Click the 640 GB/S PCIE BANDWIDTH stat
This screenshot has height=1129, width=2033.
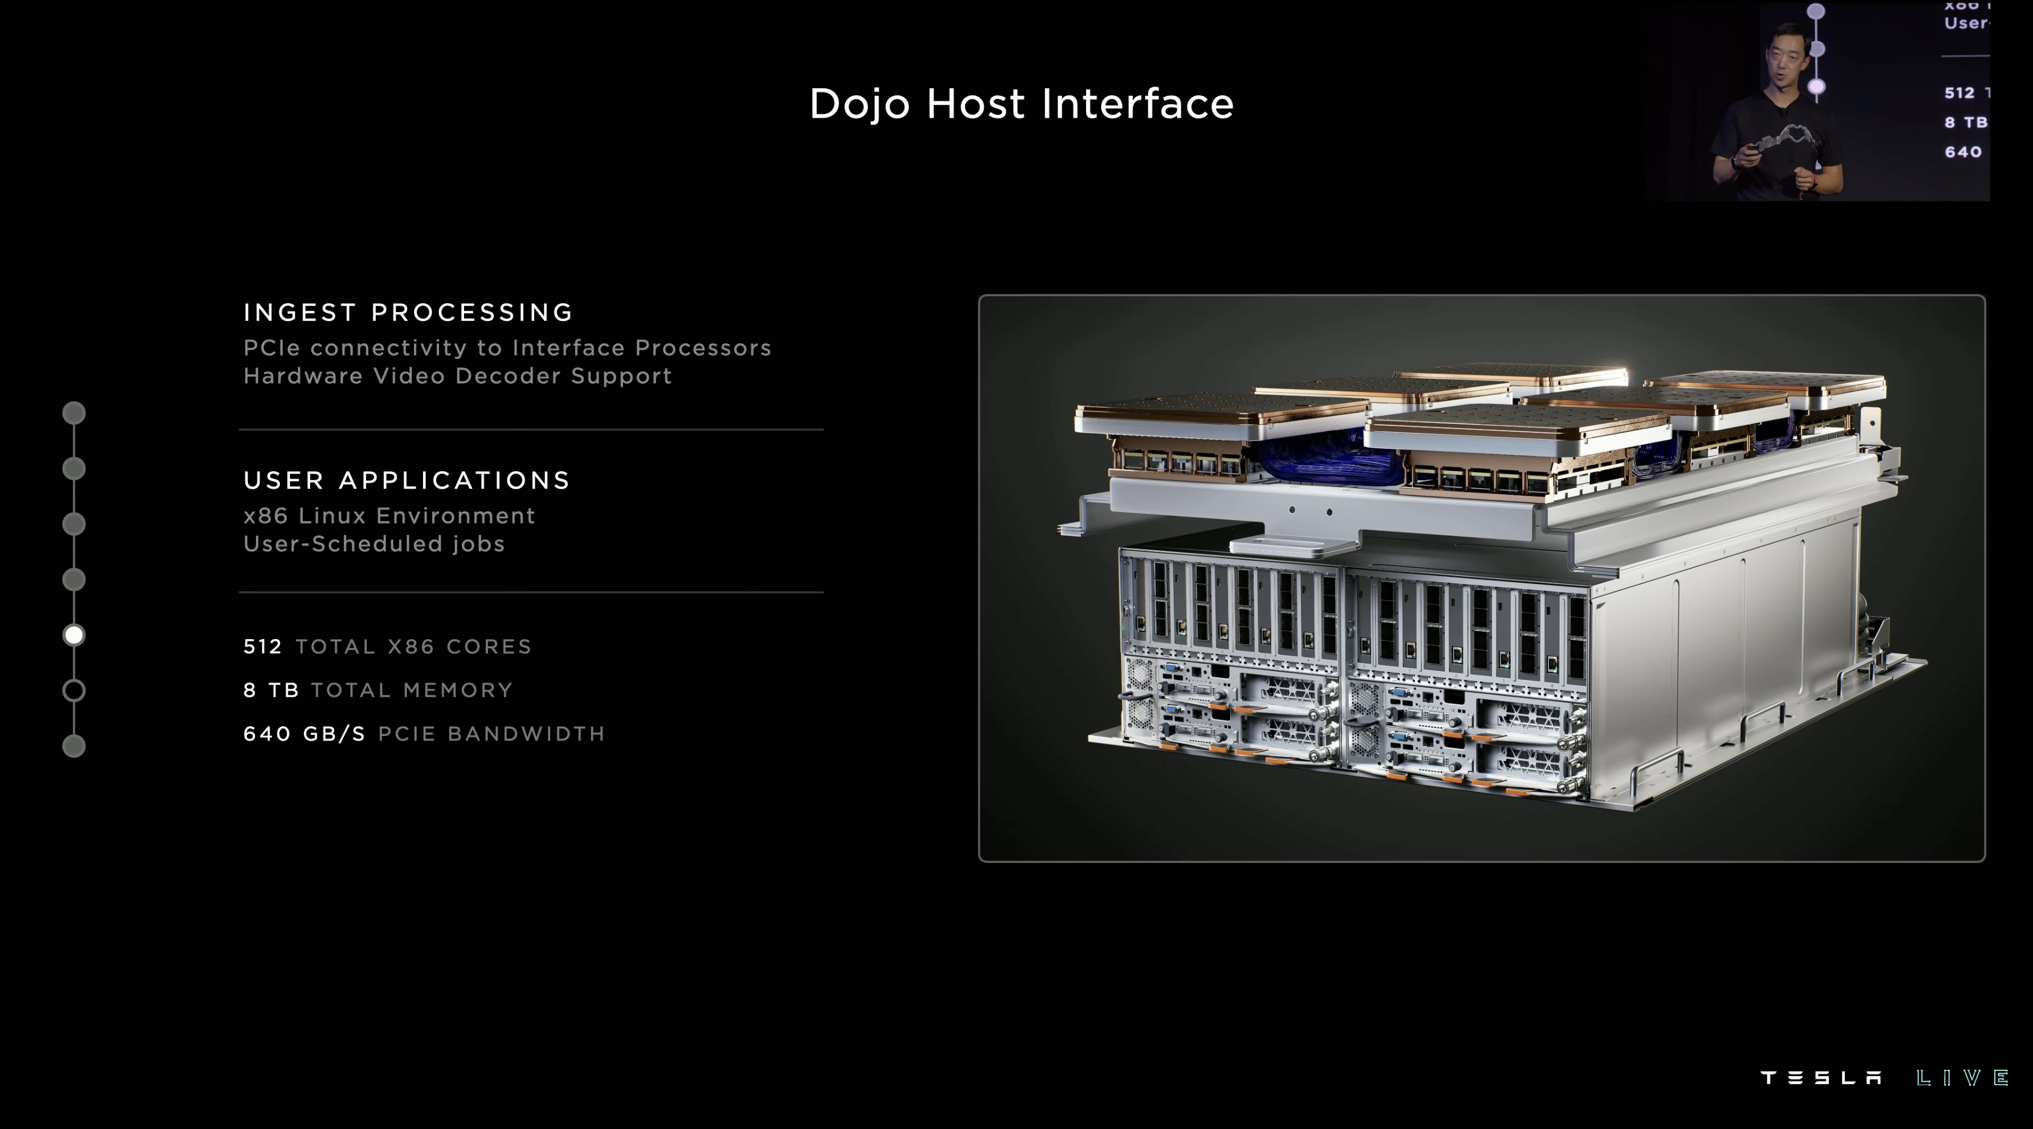pos(424,734)
